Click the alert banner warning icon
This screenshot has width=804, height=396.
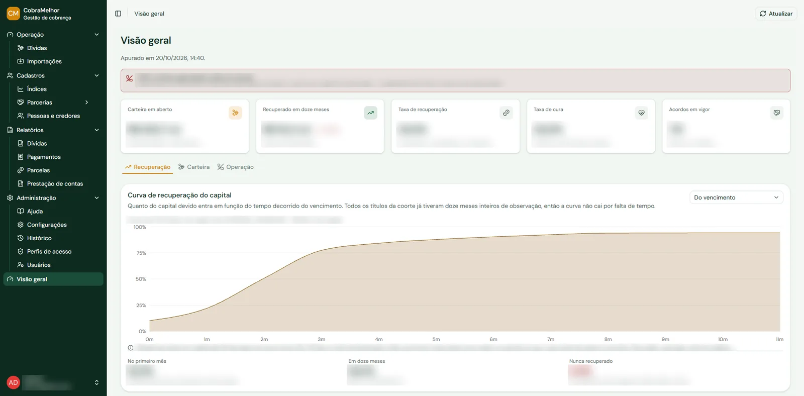(129, 78)
